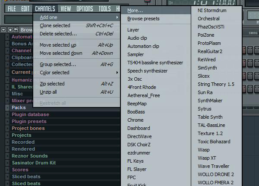Choose Zip selected

77,84
